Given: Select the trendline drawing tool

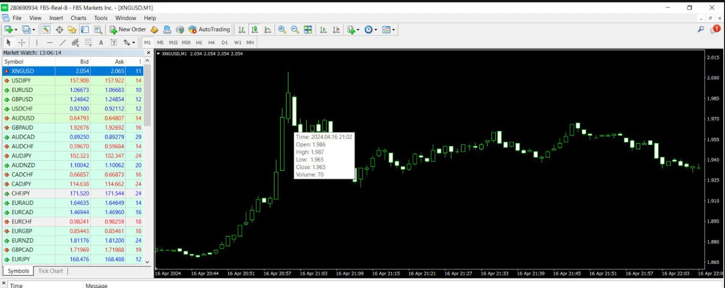Looking at the screenshot, I should pos(62,43).
